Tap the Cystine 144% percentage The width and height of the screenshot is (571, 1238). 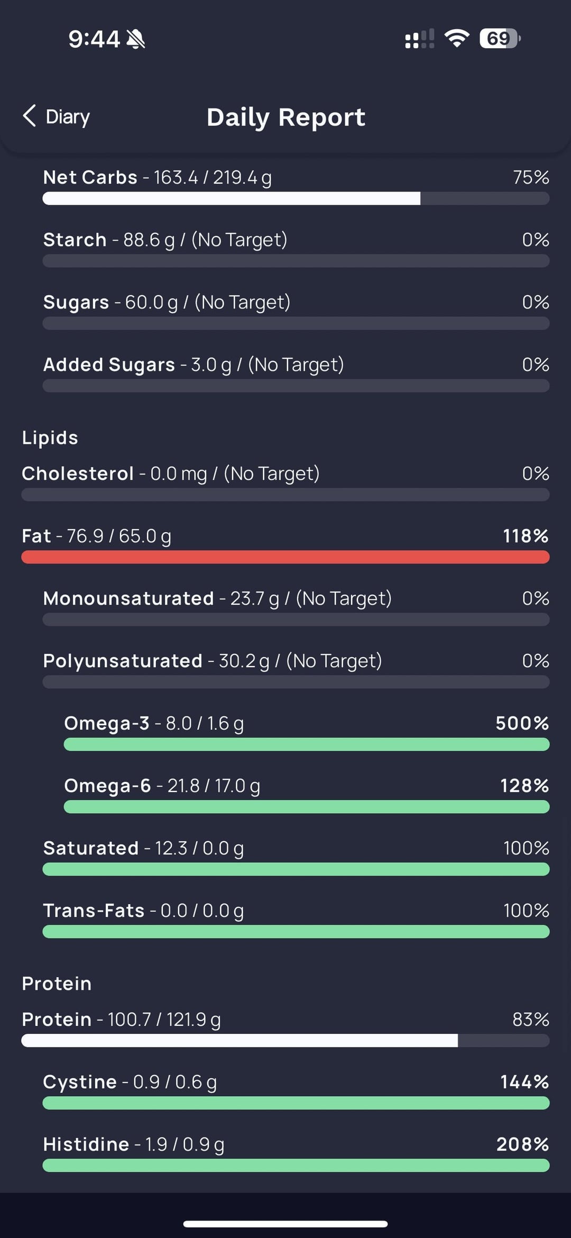[524, 1082]
